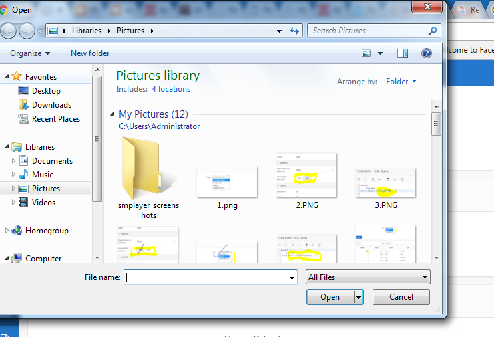
Task: Click the search magnifier icon
Action: click(x=433, y=31)
